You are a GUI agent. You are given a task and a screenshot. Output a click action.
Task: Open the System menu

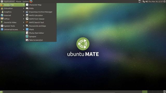point(26,2)
